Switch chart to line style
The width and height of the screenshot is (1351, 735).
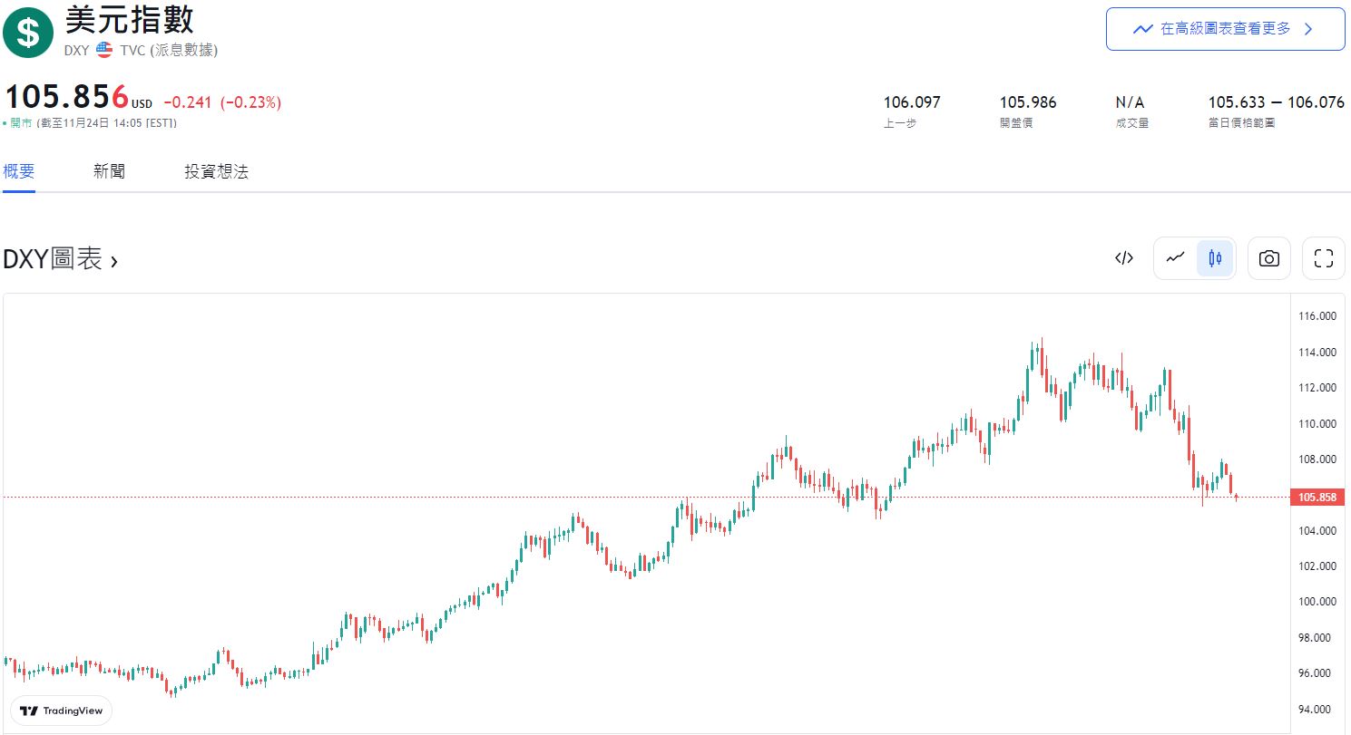pos(1175,258)
